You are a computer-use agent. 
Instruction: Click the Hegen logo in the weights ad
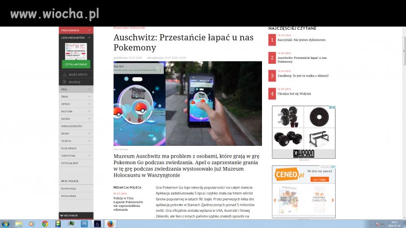click(x=304, y=153)
